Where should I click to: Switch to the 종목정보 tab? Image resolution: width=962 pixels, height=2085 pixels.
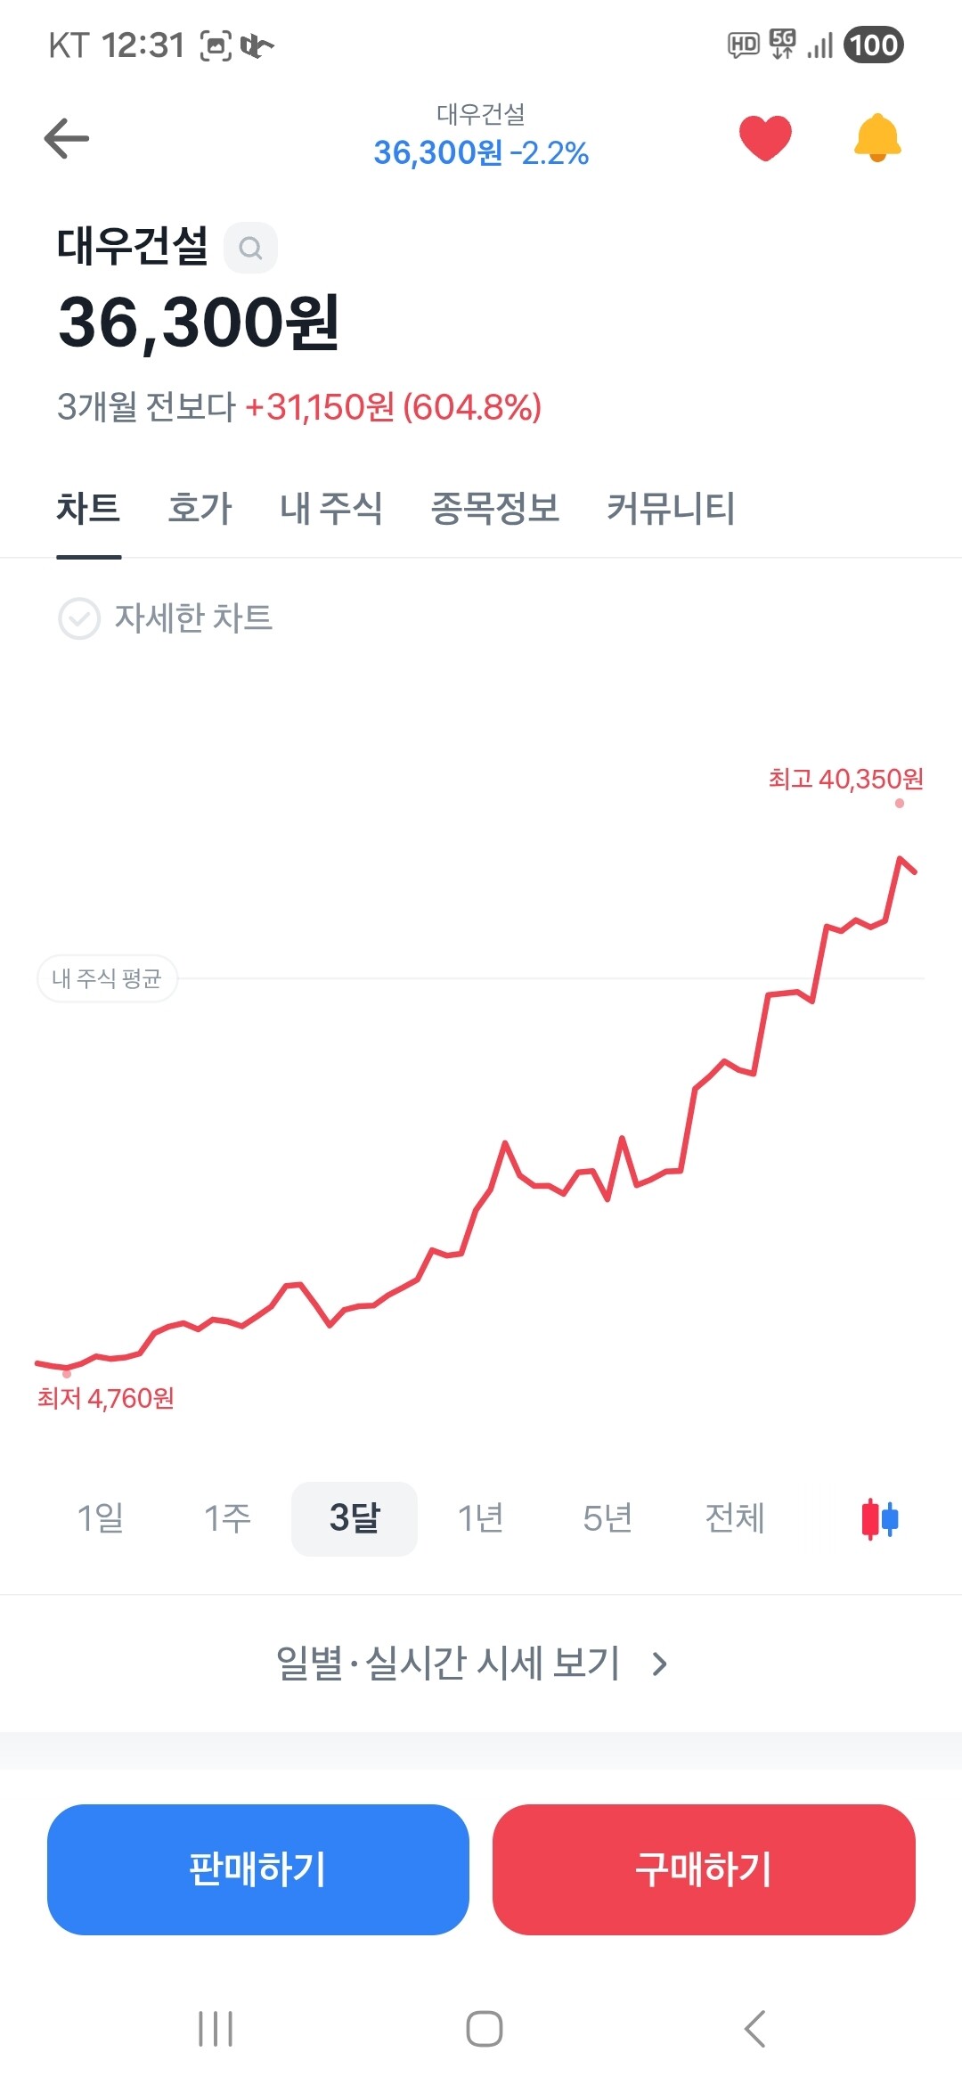click(495, 509)
